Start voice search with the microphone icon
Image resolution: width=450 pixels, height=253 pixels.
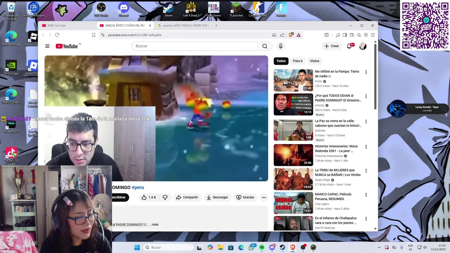pyautogui.click(x=281, y=46)
